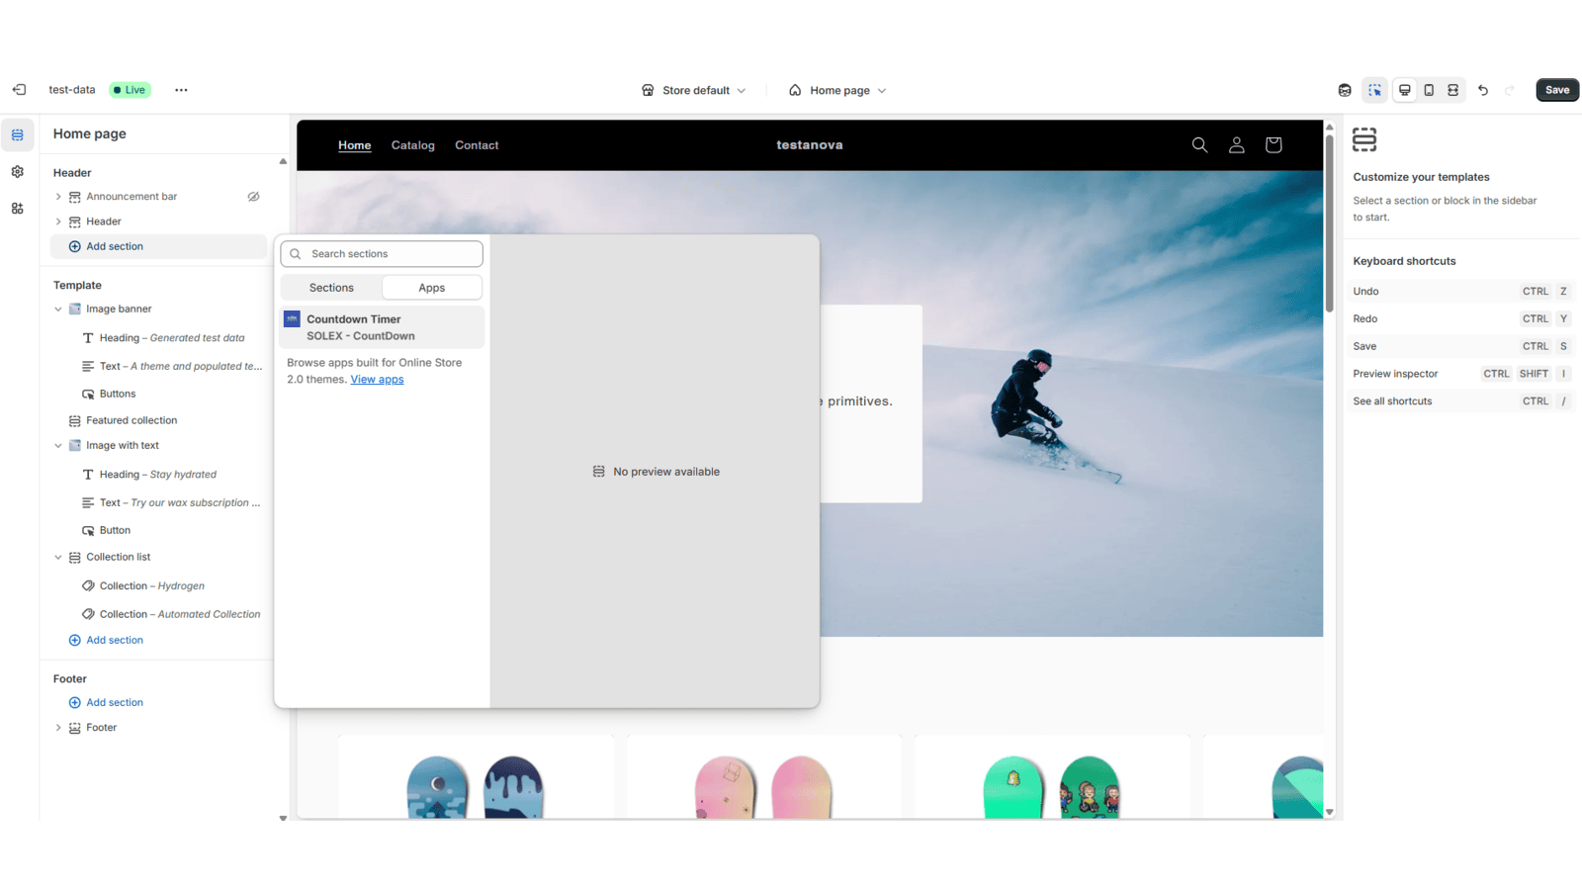The image size is (1582, 890).
Task: Collapse the Image banner section
Action: (58, 310)
